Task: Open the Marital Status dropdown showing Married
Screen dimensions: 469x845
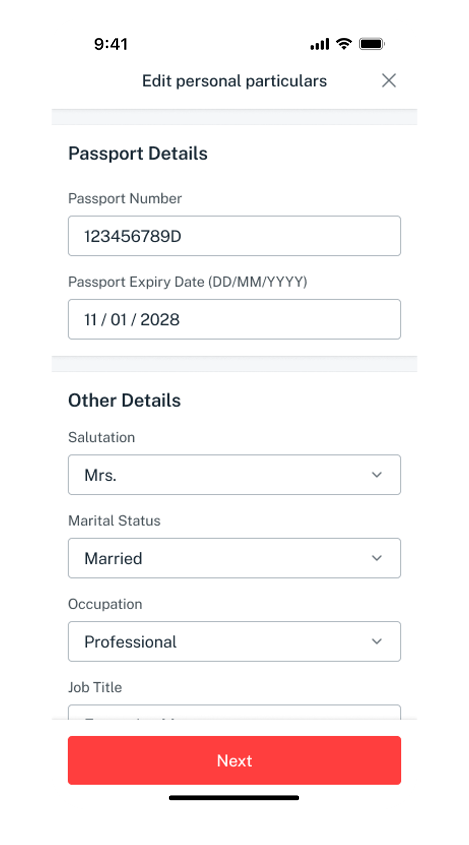Action: pos(234,558)
